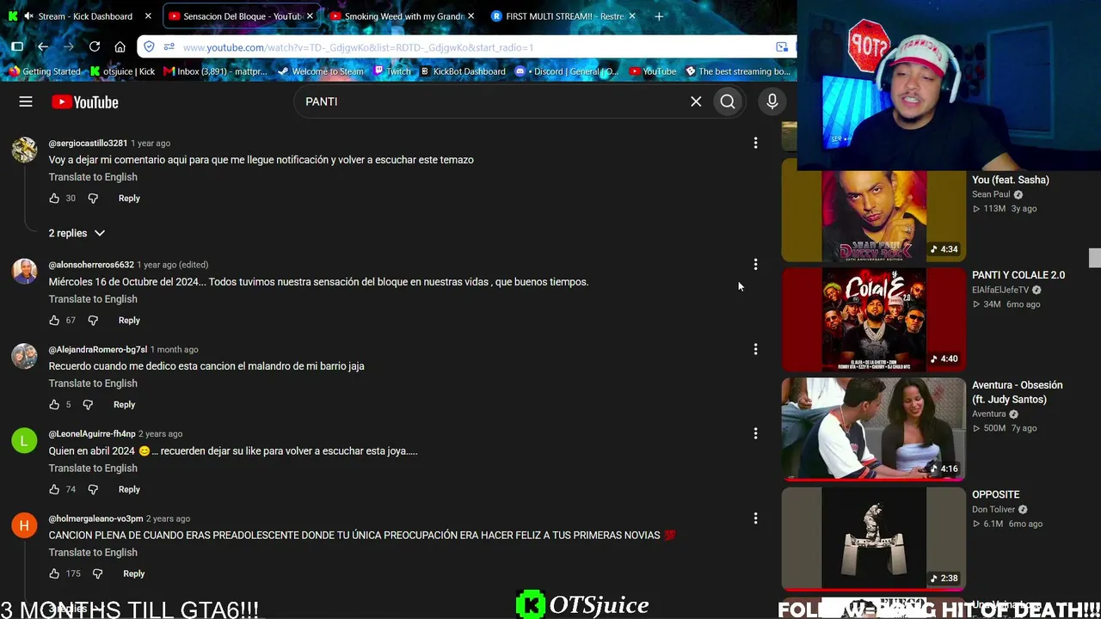
Task: Like the sergiocastillo3281 comment
Action: coord(54,198)
